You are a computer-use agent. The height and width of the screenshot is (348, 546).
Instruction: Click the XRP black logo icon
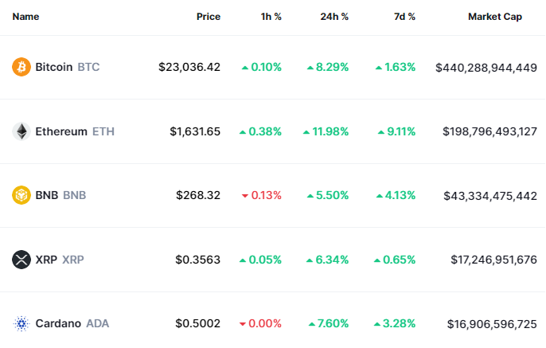point(21,260)
